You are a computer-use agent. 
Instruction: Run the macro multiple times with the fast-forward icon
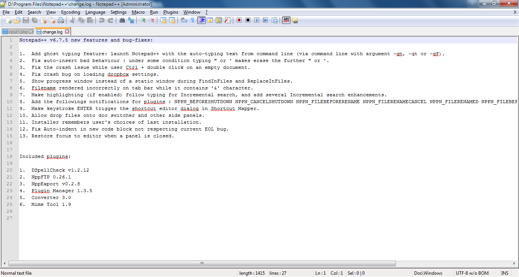click(x=266, y=20)
